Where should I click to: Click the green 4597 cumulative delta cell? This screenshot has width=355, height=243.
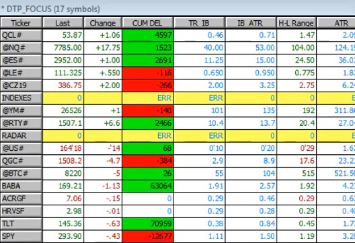click(x=148, y=36)
